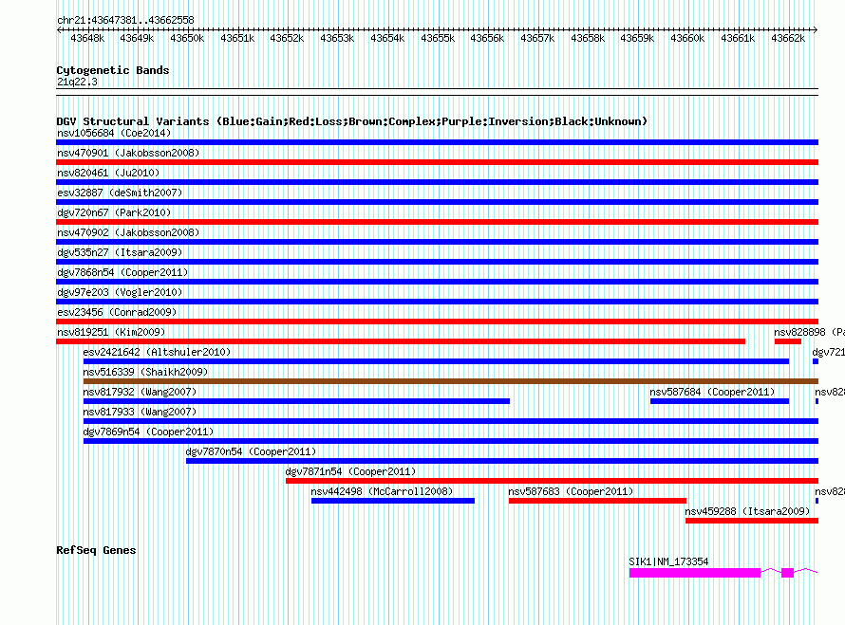Open the nsv587683 (Cooper2011) red bar
This screenshot has width=845, height=625.
click(597, 501)
